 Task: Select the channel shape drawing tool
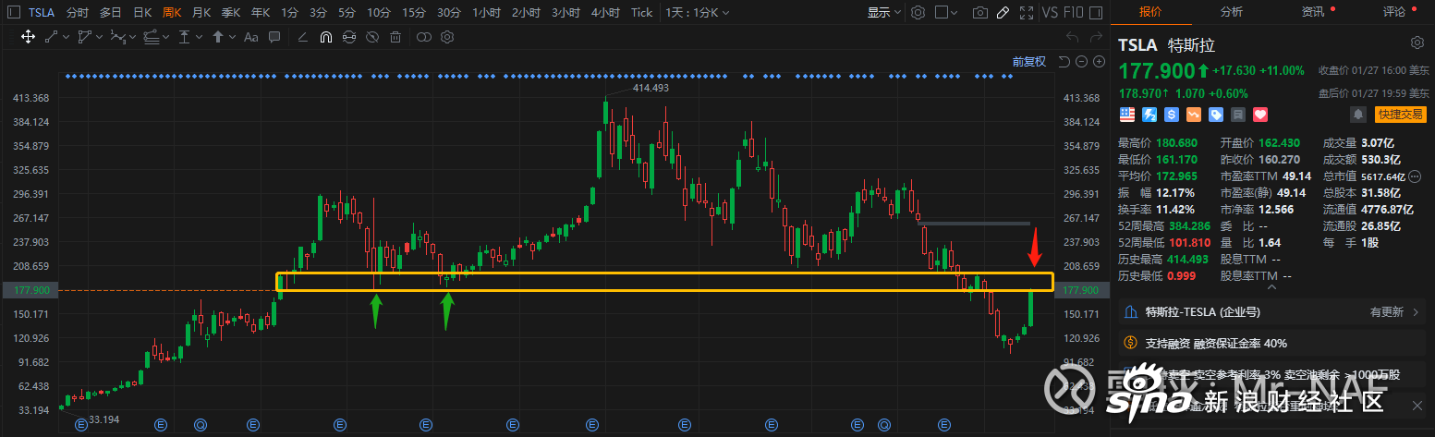coord(84,37)
